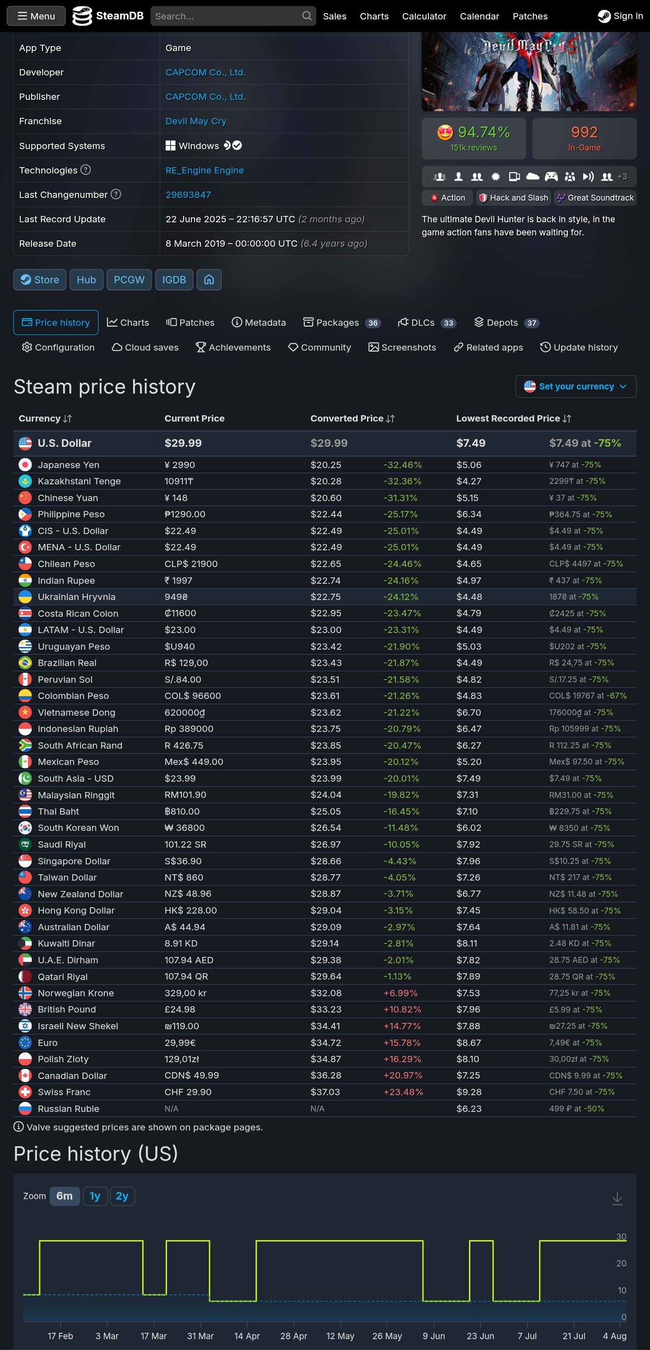The width and height of the screenshot is (650, 1350).
Task: Click the Last Changenumber help icon
Action: pyautogui.click(x=116, y=194)
